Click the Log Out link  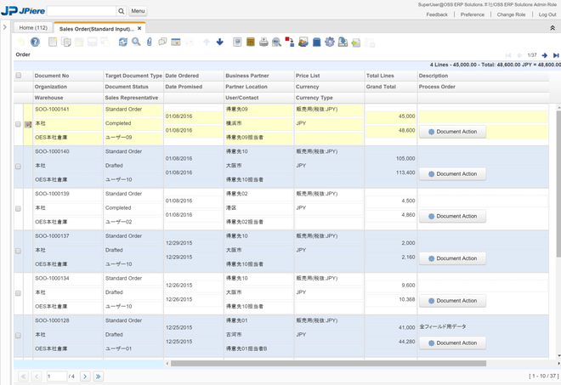pos(547,14)
